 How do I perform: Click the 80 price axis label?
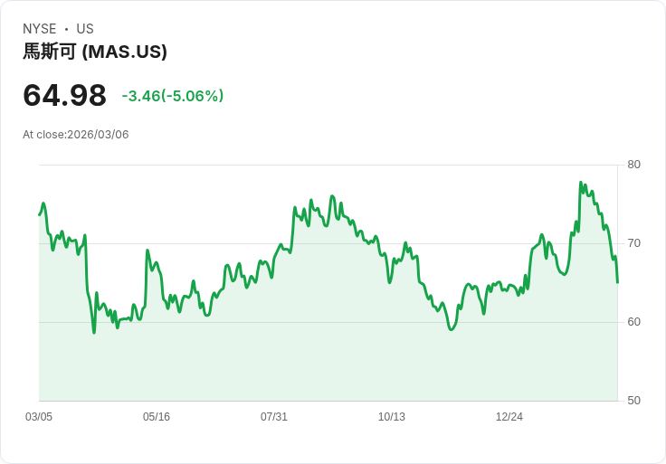click(x=633, y=165)
